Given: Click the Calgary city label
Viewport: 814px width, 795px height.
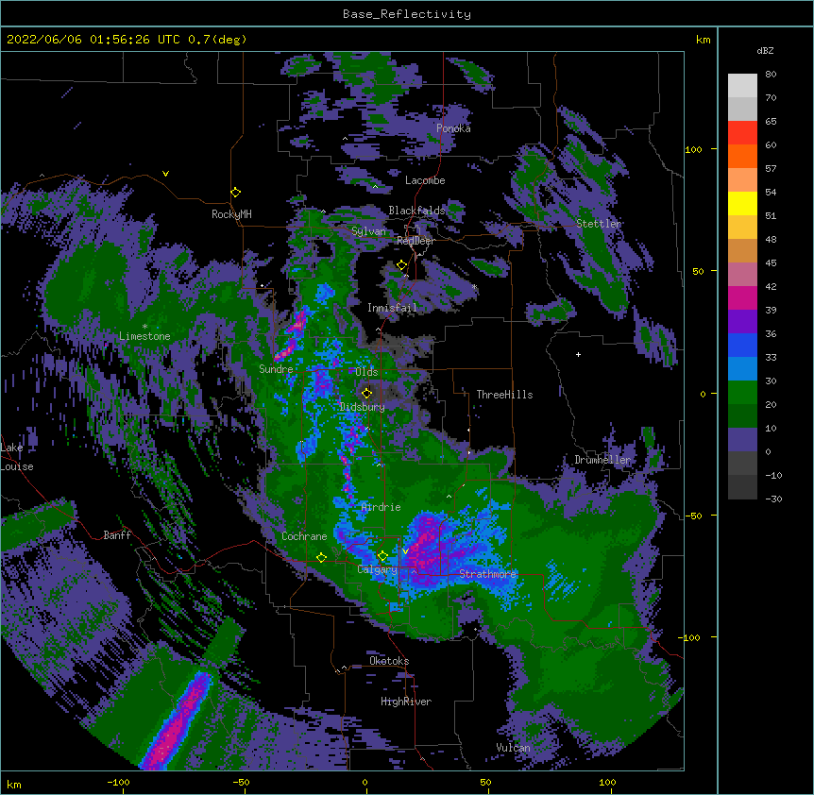Looking at the screenshot, I should click(x=378, y=569).
